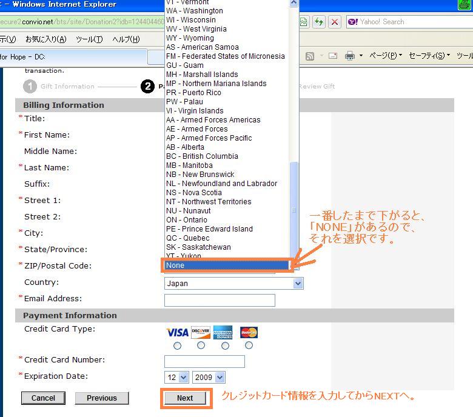The width and height of the screenshot is (473, 417).
Task: Click the printer icon in command bar
Action: 350,56
